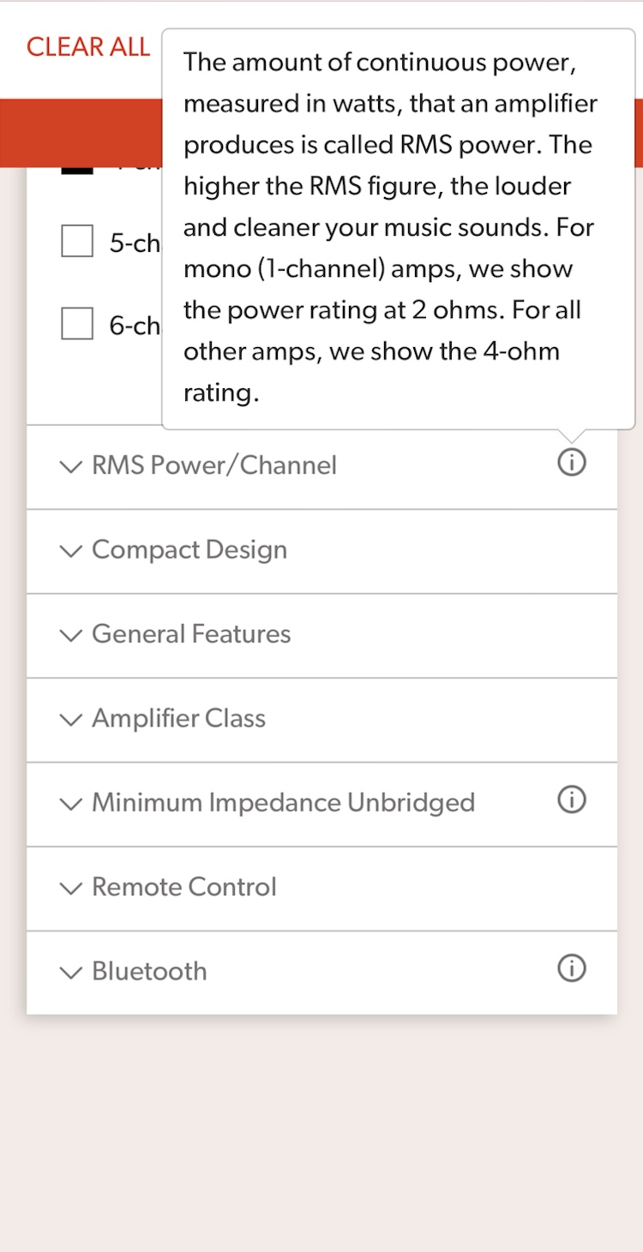Enable the 6-ch checkbox
This screenshot has height=1252, width=643.
click(77, 324)
